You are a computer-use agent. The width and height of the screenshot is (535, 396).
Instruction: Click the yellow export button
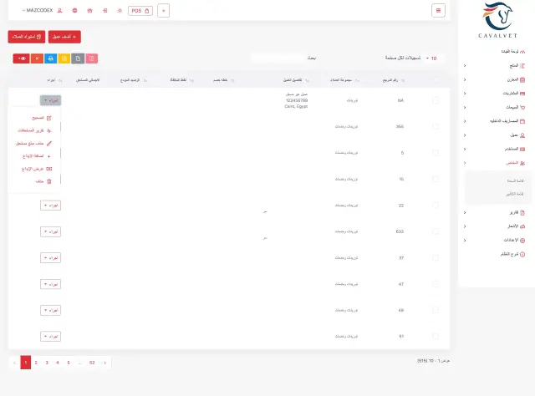tap(64, 58)
